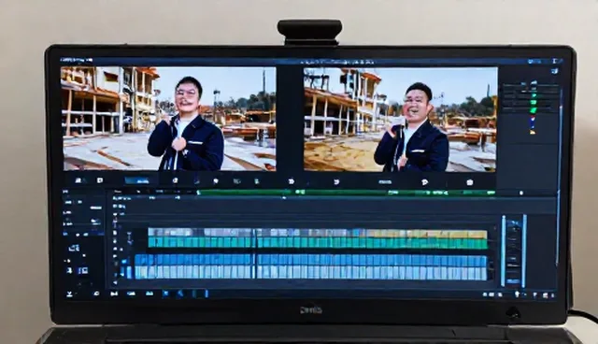Toggle the mute icon beside lower audio track
This screenshot has width=598, height=344.
click(123, 271)
